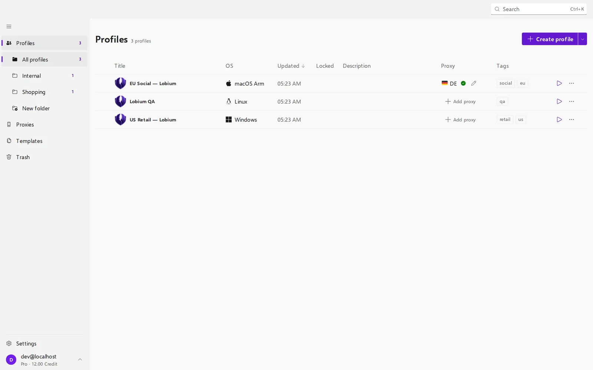Create a New folder
The image size is (593, 370).
tap(44, 108)
